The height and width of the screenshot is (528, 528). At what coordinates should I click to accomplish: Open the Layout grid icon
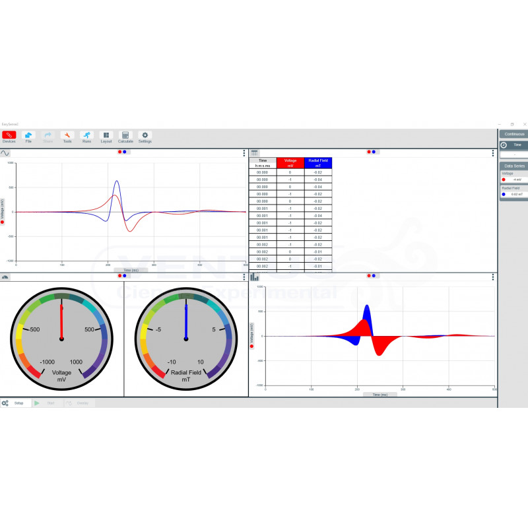tap(106, 136)
